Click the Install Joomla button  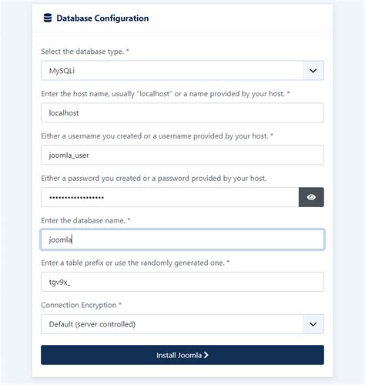[182, 355]
